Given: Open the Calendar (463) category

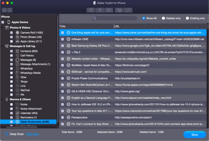Looking at the screenshot, I should pos(29,113).
